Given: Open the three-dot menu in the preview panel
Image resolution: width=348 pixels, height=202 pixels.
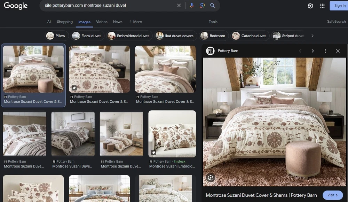Looking at the screenshot, I should (x=325, y=51).
